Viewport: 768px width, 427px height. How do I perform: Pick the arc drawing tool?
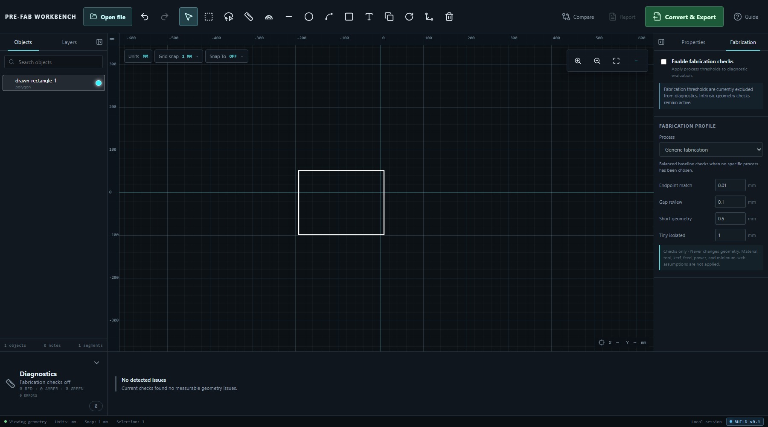329,17
